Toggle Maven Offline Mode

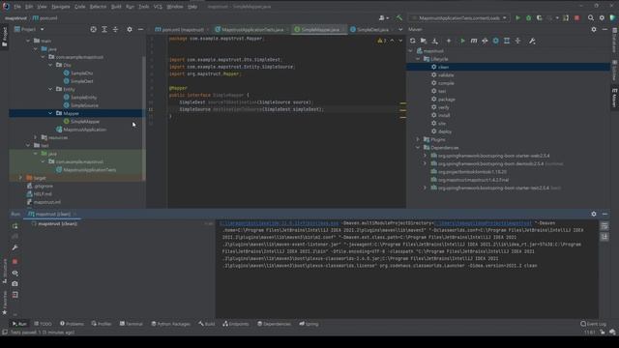[485, 41]
